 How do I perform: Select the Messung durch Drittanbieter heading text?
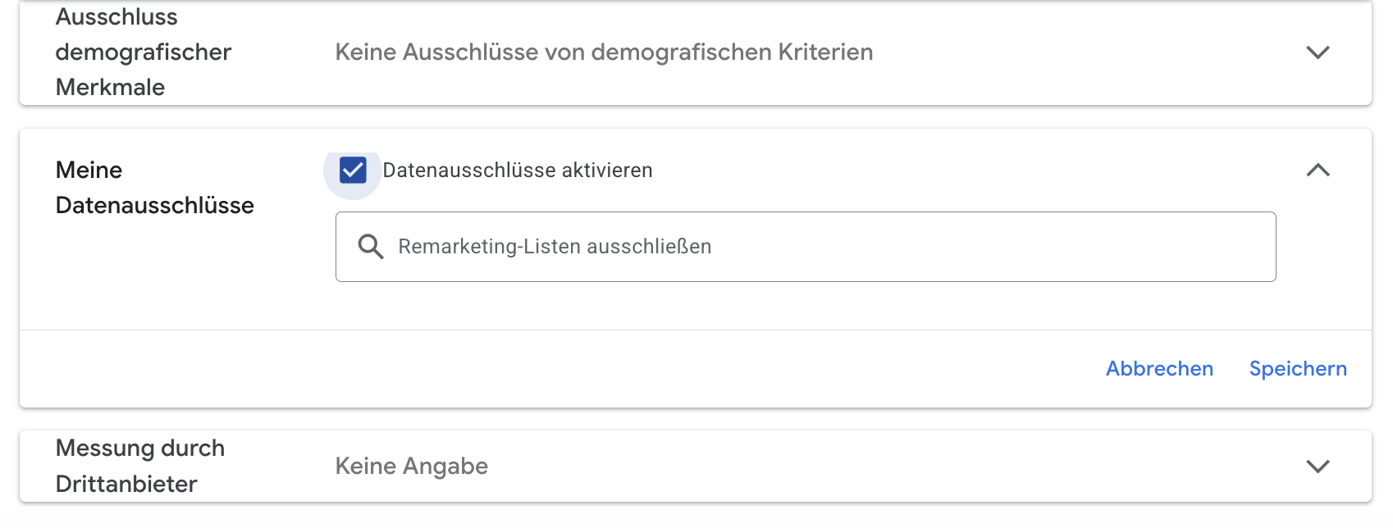pos(139,466)
